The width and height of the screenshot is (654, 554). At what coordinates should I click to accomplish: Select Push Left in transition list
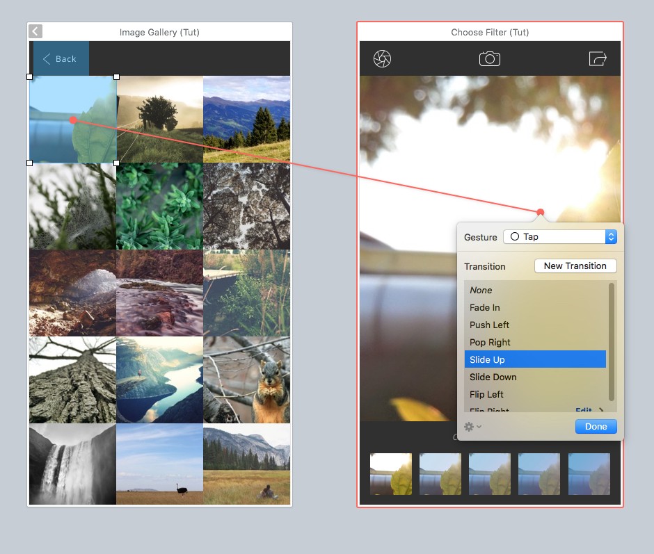point(489,325)
